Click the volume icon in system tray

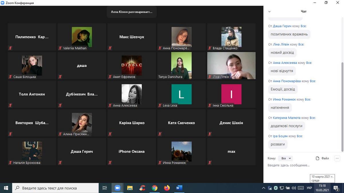(x=294, y=188)
